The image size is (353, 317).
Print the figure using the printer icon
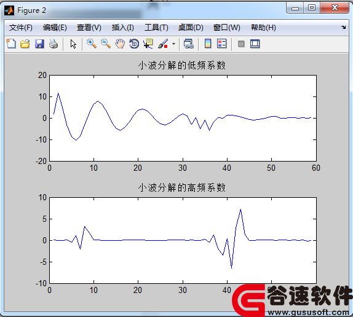click(54, 44)
